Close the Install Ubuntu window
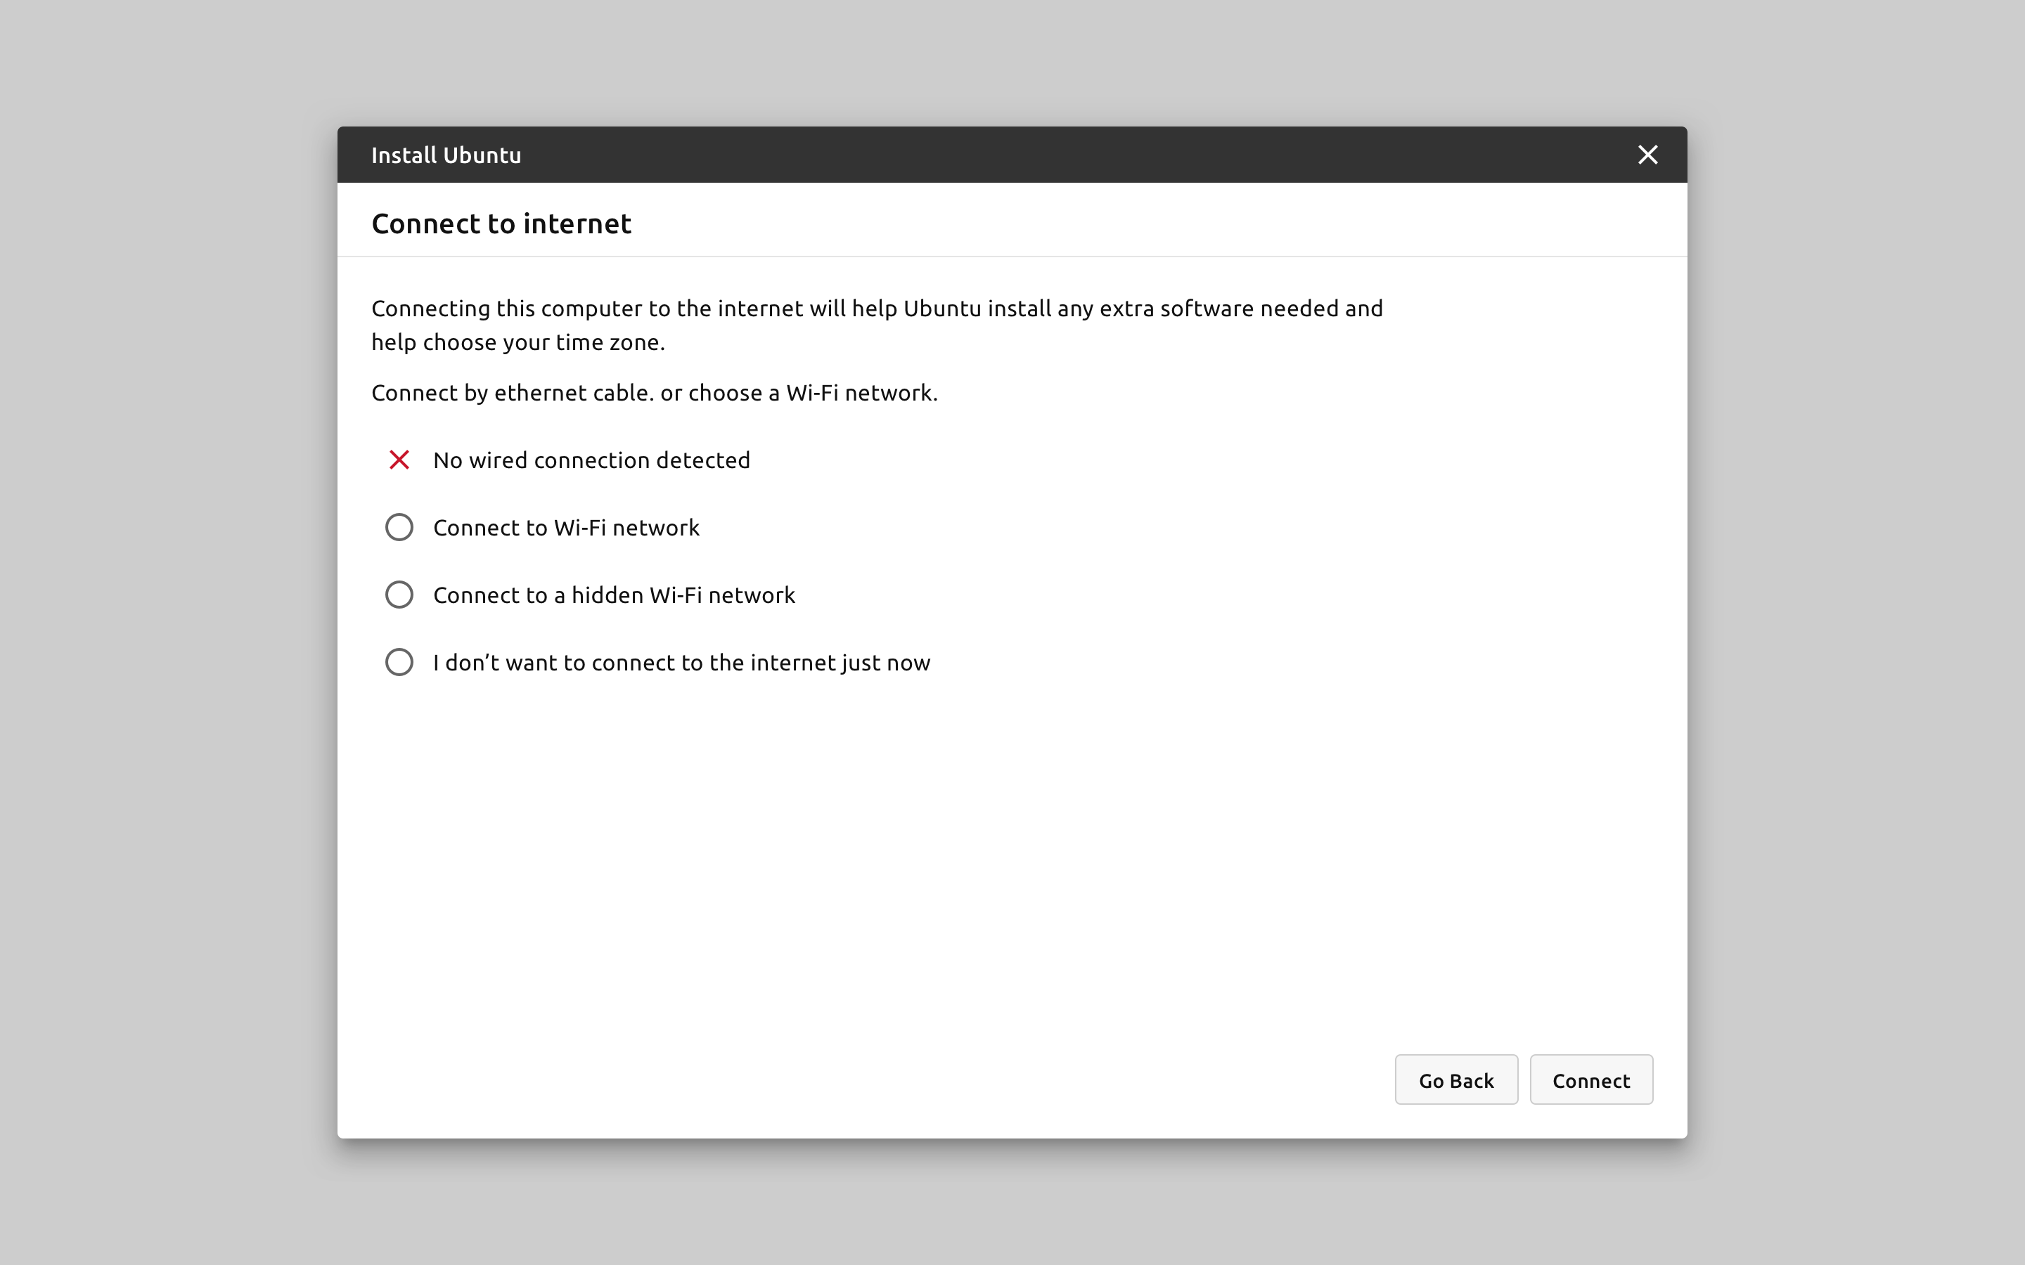Screen dimensions: 2025x1265 [x=1647, y=155]
